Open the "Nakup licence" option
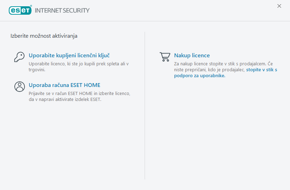Image resolution: width=290 pixels, height=190 pixels. coord(192,56)
